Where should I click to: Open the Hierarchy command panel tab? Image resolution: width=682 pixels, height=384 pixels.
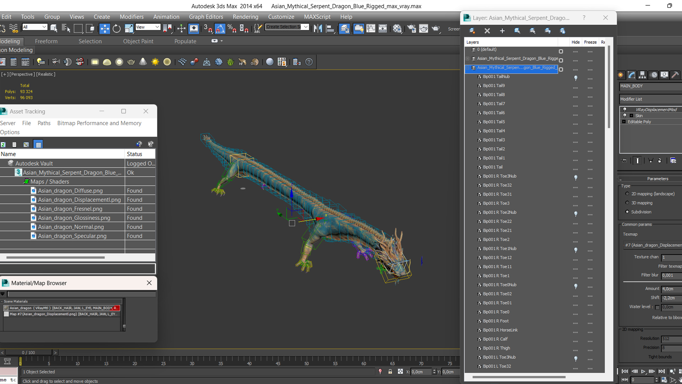coord(642,75)
